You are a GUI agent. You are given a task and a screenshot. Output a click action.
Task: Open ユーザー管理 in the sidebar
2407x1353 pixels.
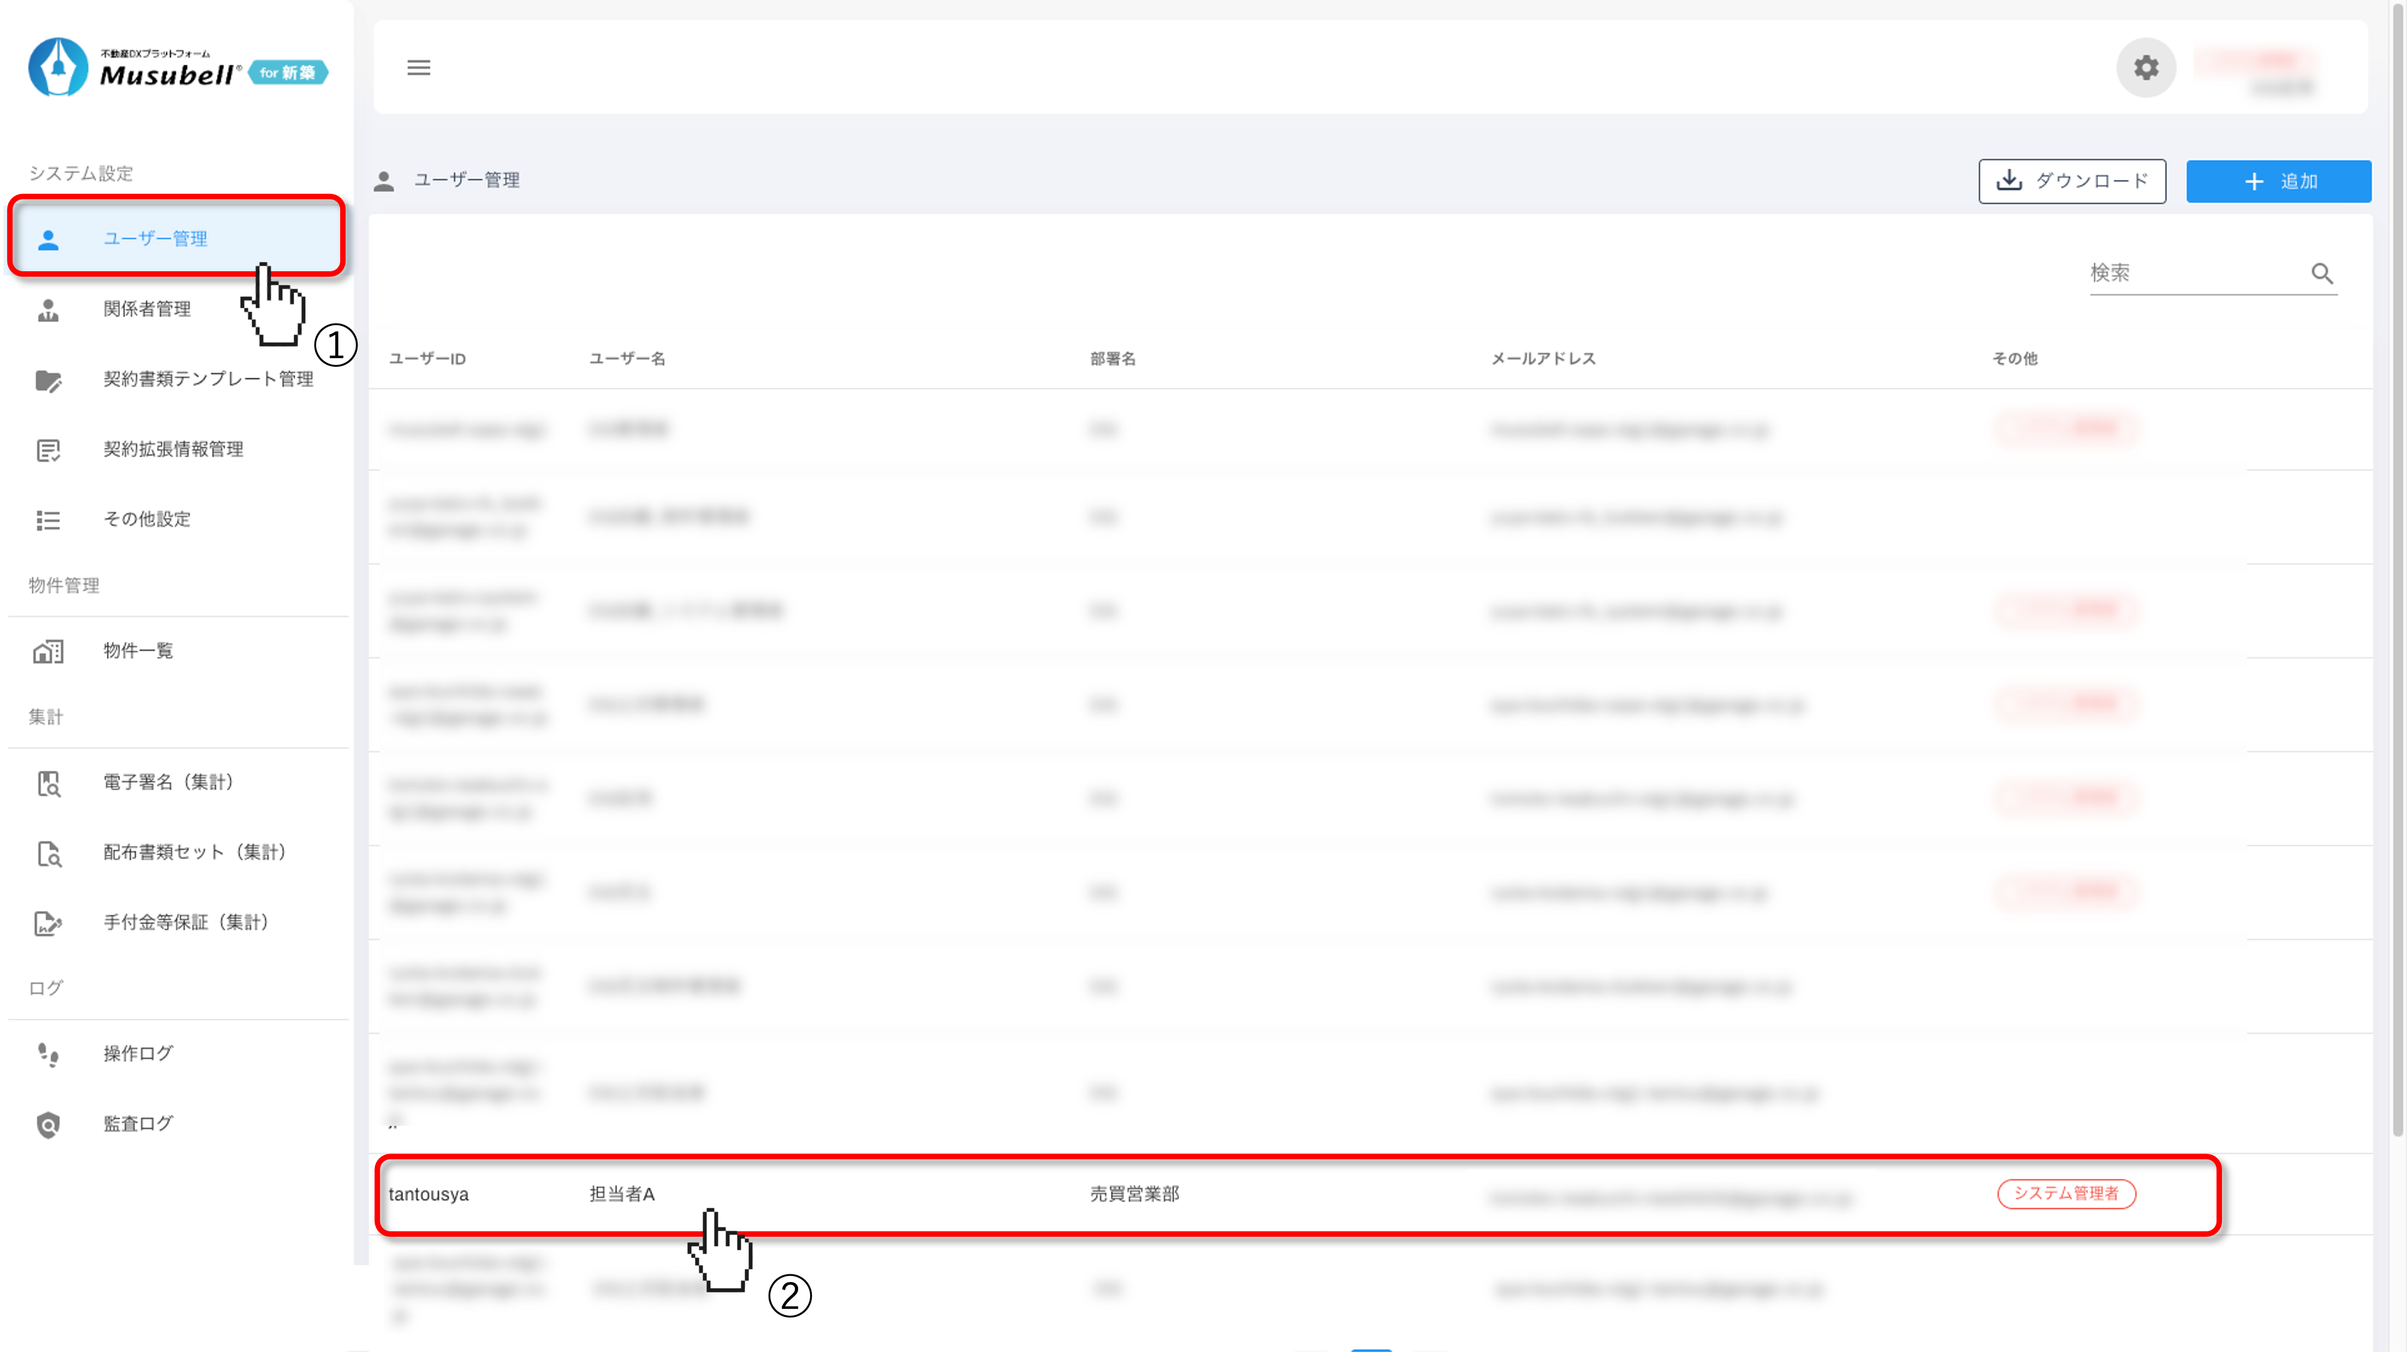[x=155, y=239]
